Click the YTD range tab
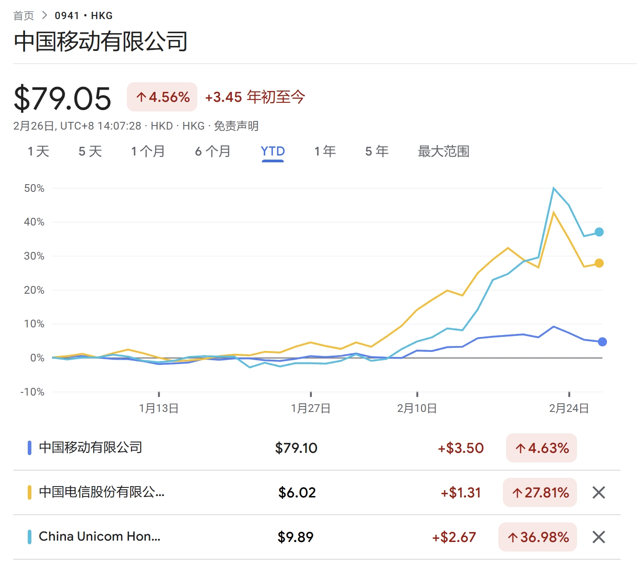637x567 pixels. click(272, 151)
